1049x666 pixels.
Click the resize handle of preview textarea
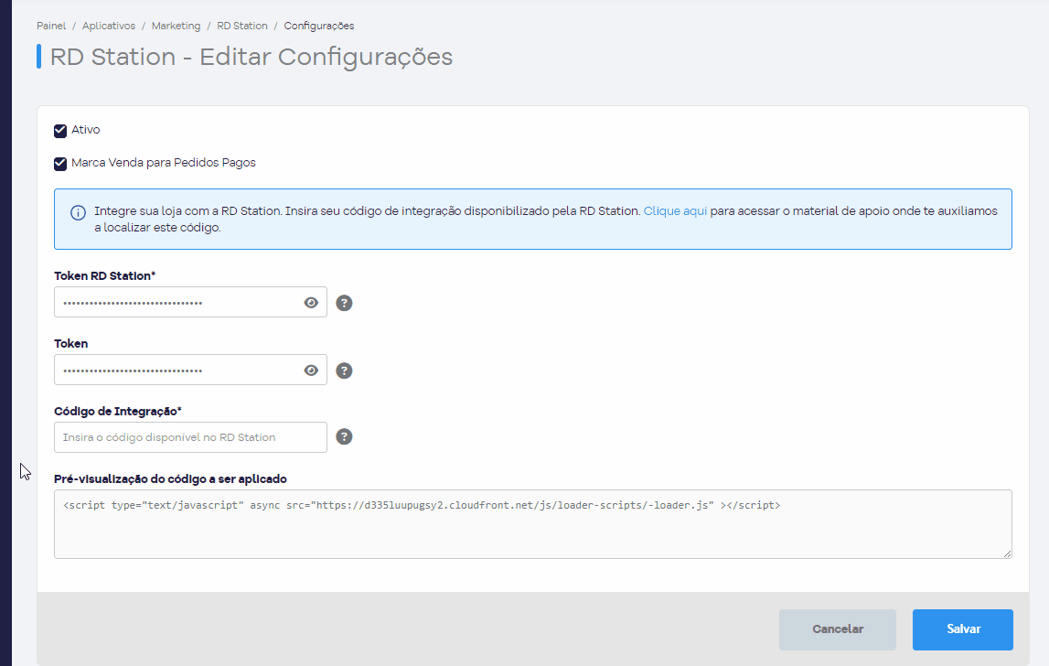[x=1008, y=553]
